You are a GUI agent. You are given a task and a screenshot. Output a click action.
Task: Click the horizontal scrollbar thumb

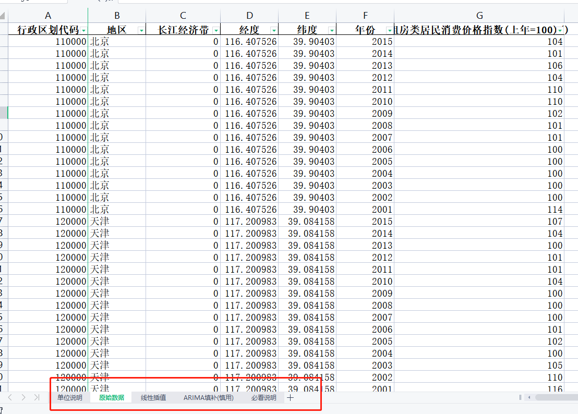tap(557, 397)
